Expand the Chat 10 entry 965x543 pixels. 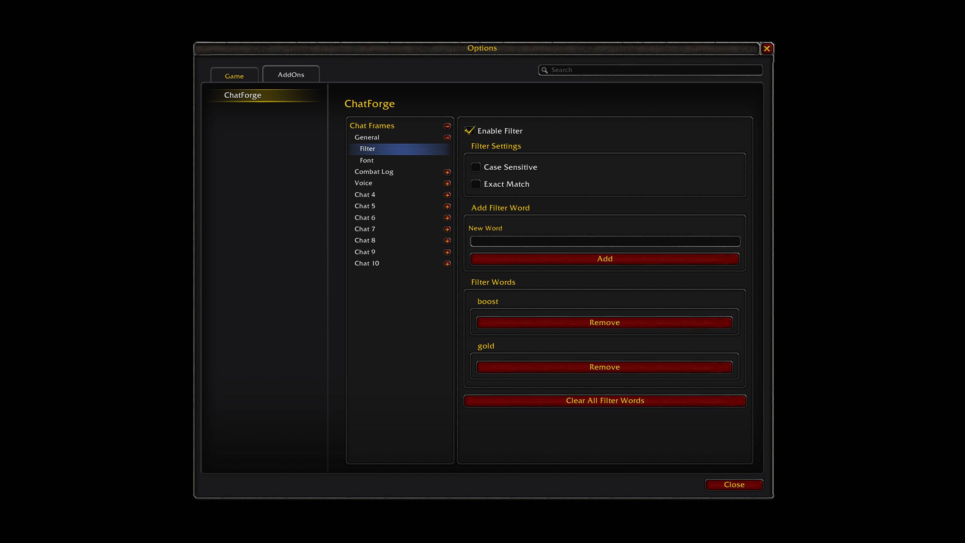pyautogui.click(x=447, y=264)
